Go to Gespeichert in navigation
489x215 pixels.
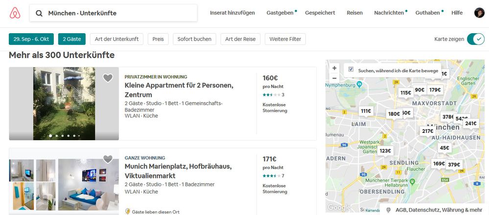[320, 13]
